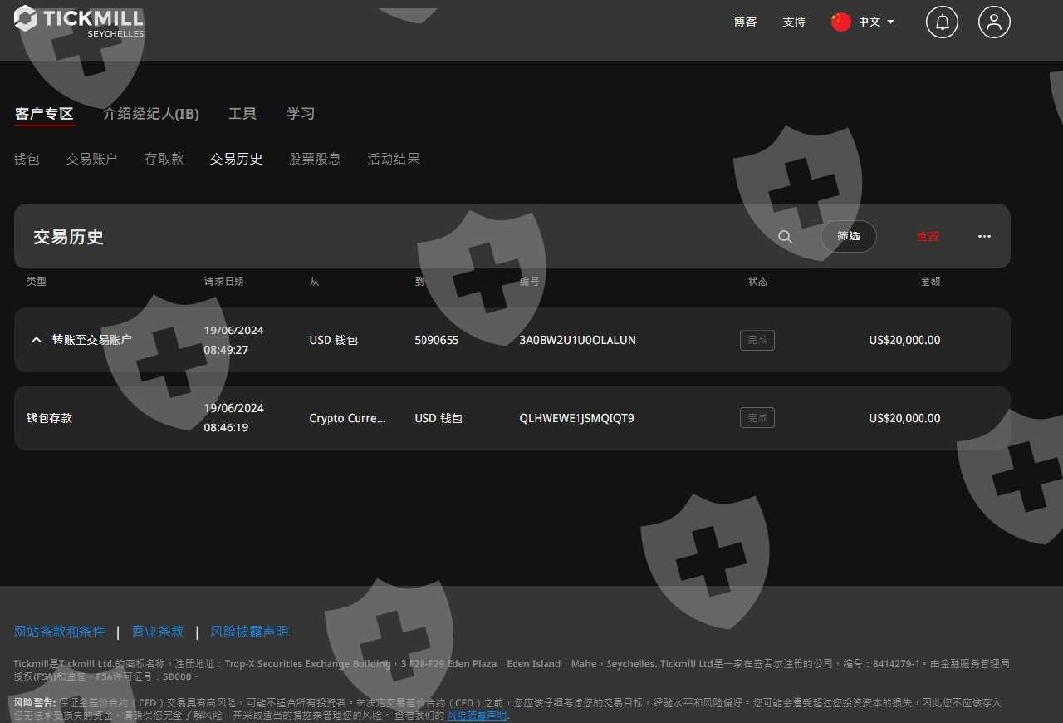
Task: Click the 支持 support link
Action: tap(794, 22)
